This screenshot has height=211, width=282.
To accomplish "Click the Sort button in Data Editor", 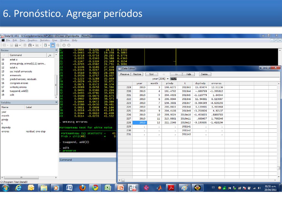I will (x=151, y=74).
